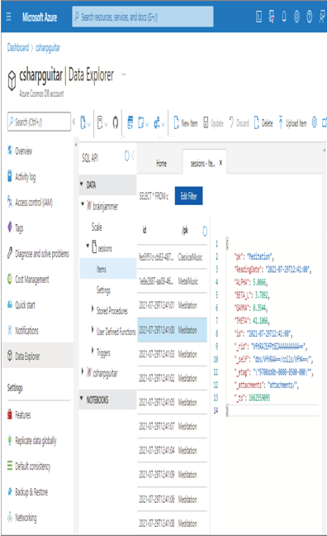Image resolution: width=327 pixels, height=536 pixels.
Task: Click the New Stored Procedure toolbar icon
Action: 141,122
